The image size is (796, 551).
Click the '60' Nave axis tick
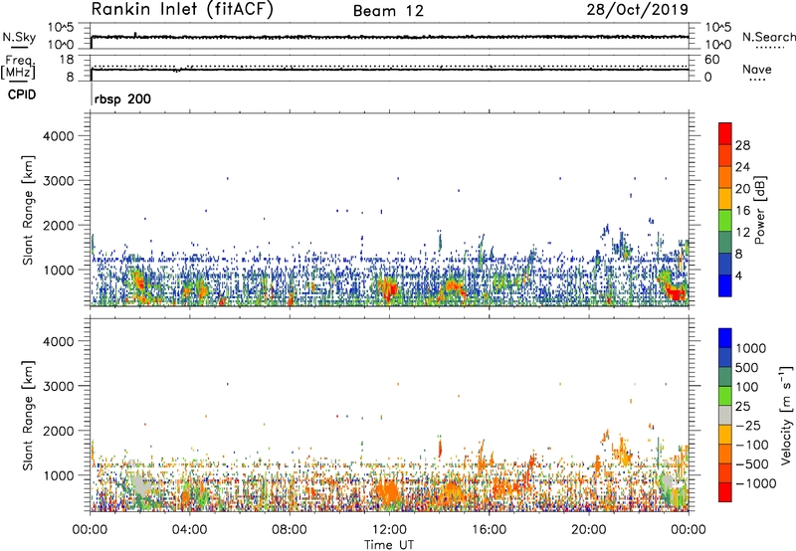tap(711, 60)
